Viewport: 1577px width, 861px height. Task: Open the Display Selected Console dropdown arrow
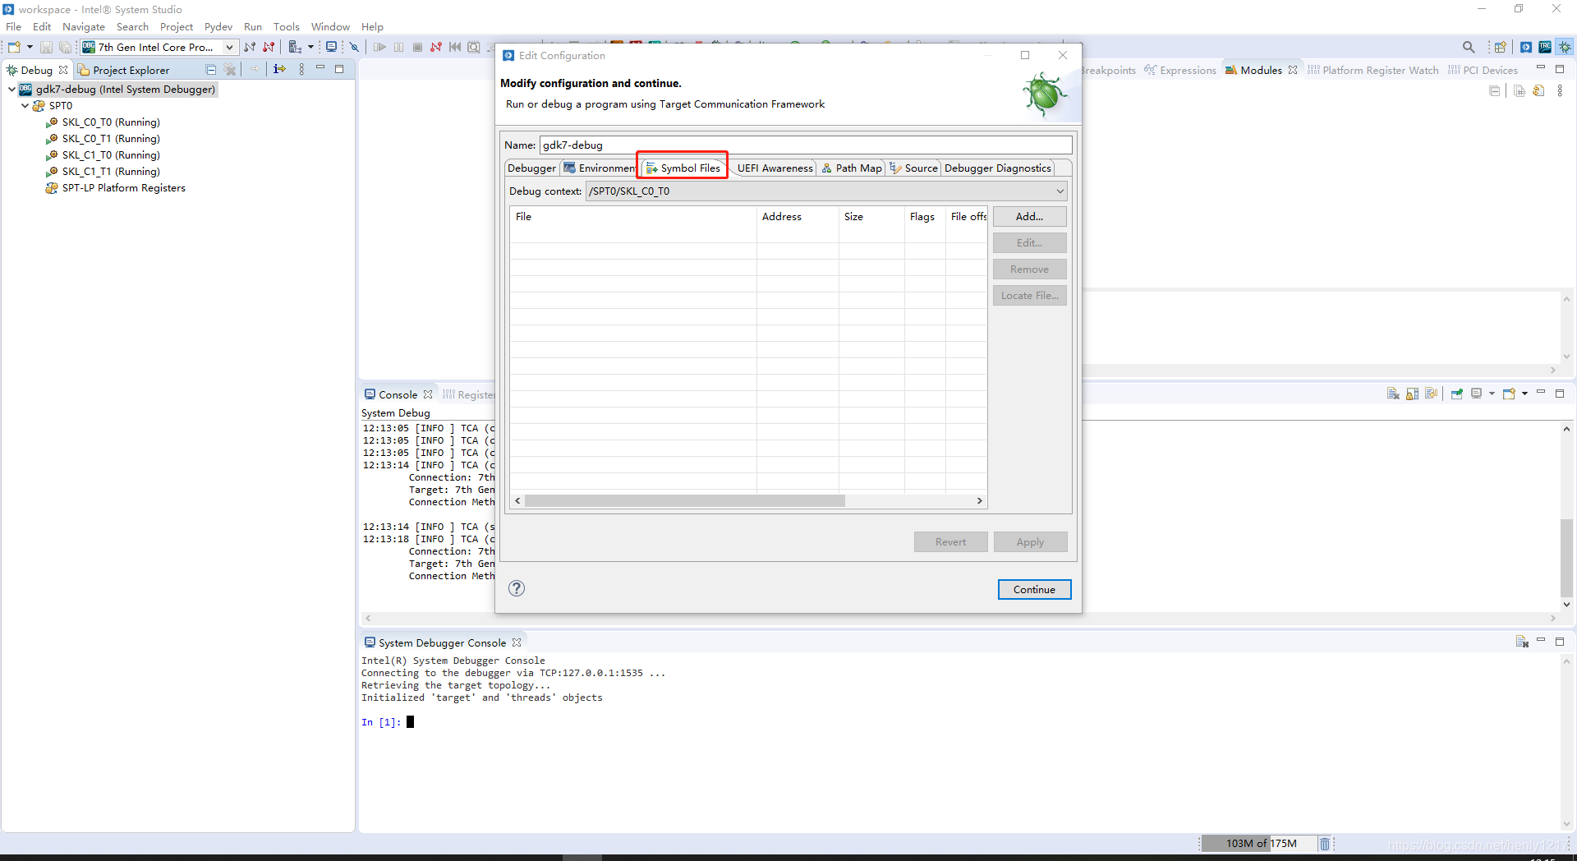(x=1492, y=394)
